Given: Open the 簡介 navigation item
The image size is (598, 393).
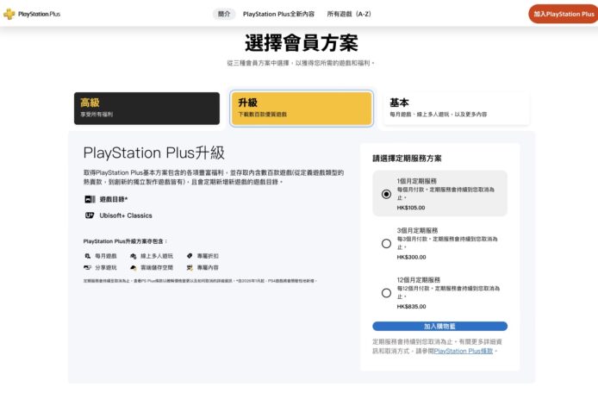Looking at the screenshot, I should pyautogui.click(x=224, y=14).
